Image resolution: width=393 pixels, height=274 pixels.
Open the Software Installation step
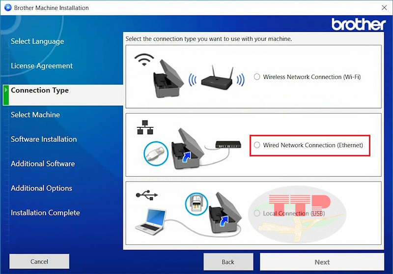click(x=44, y=139)
